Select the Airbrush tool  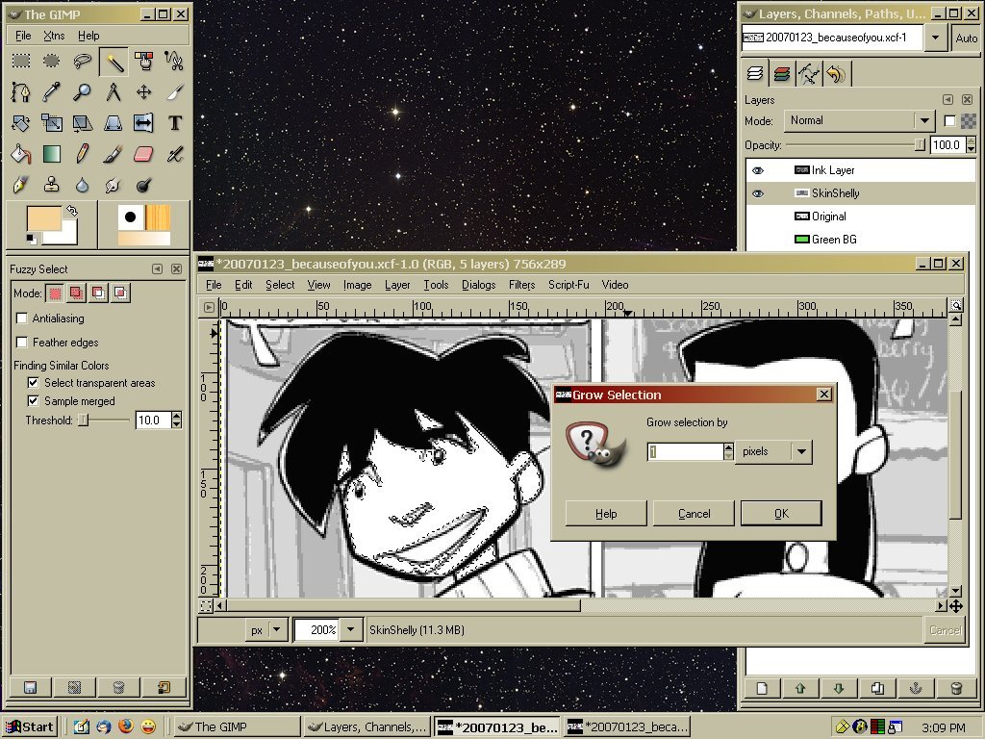click(174, 153)
